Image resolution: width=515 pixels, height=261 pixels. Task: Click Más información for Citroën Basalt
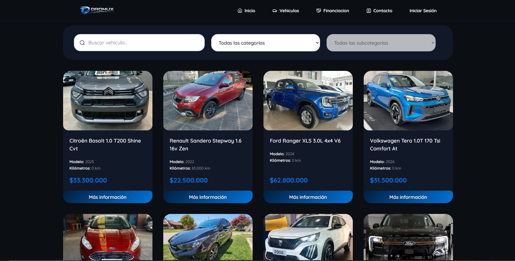point(107,197)
